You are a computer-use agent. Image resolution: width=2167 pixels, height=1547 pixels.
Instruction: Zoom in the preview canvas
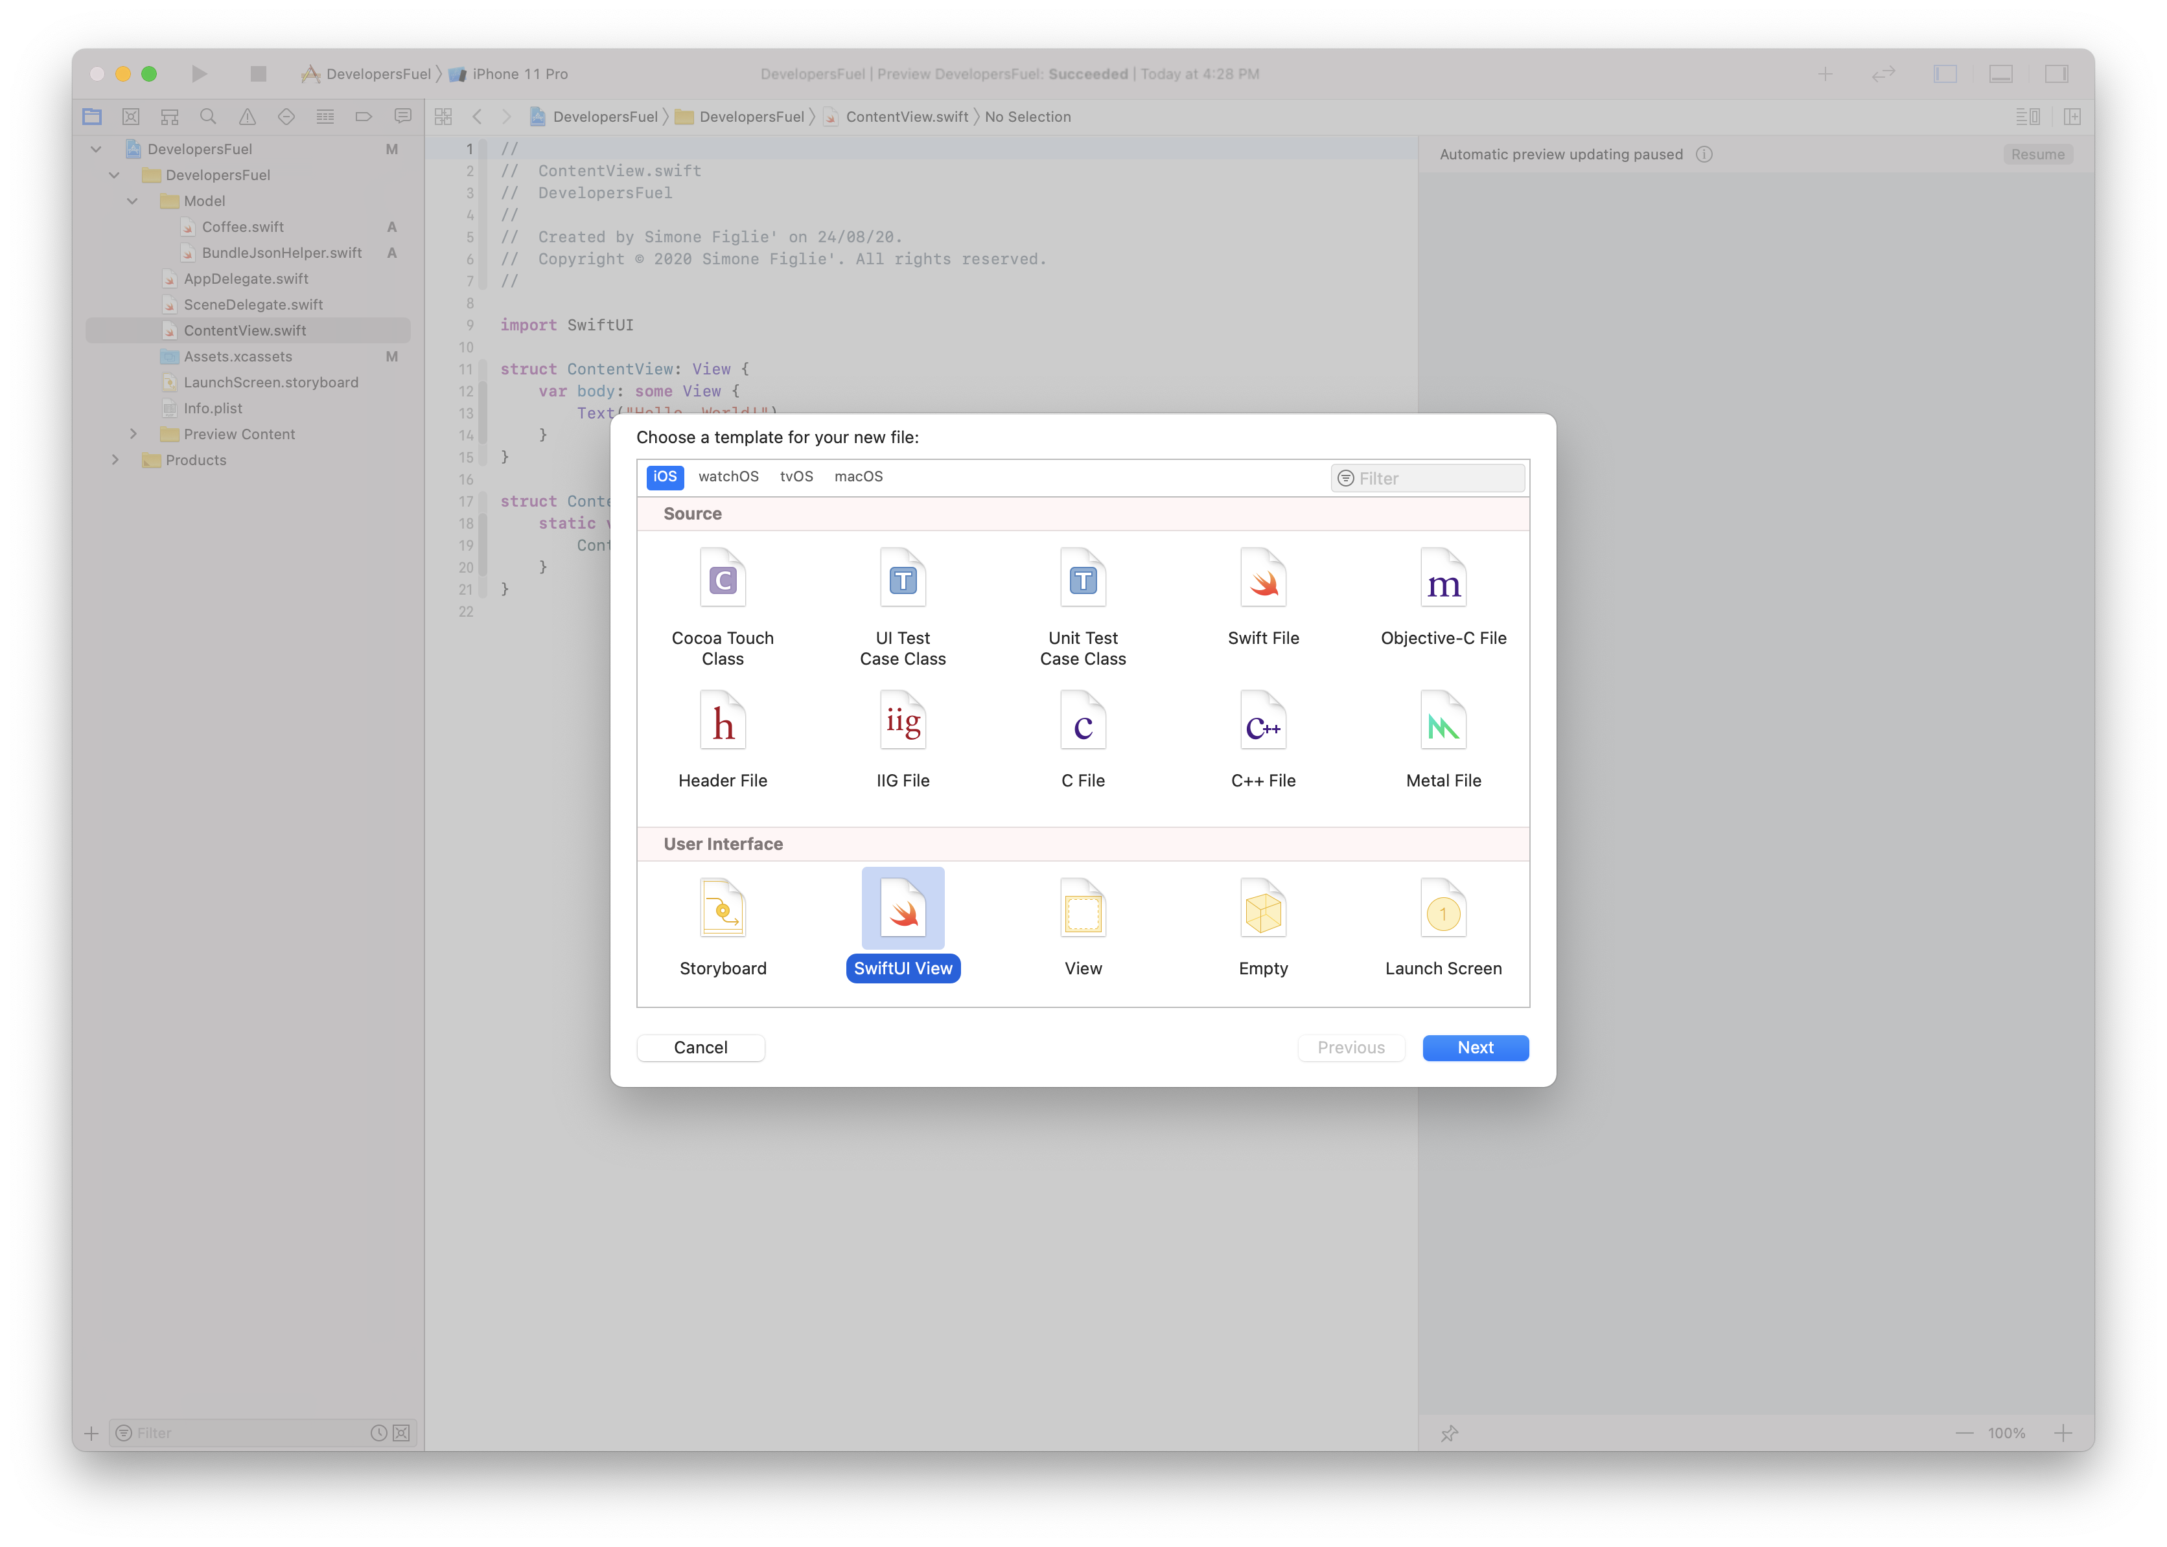(x=2063, y=1433)
